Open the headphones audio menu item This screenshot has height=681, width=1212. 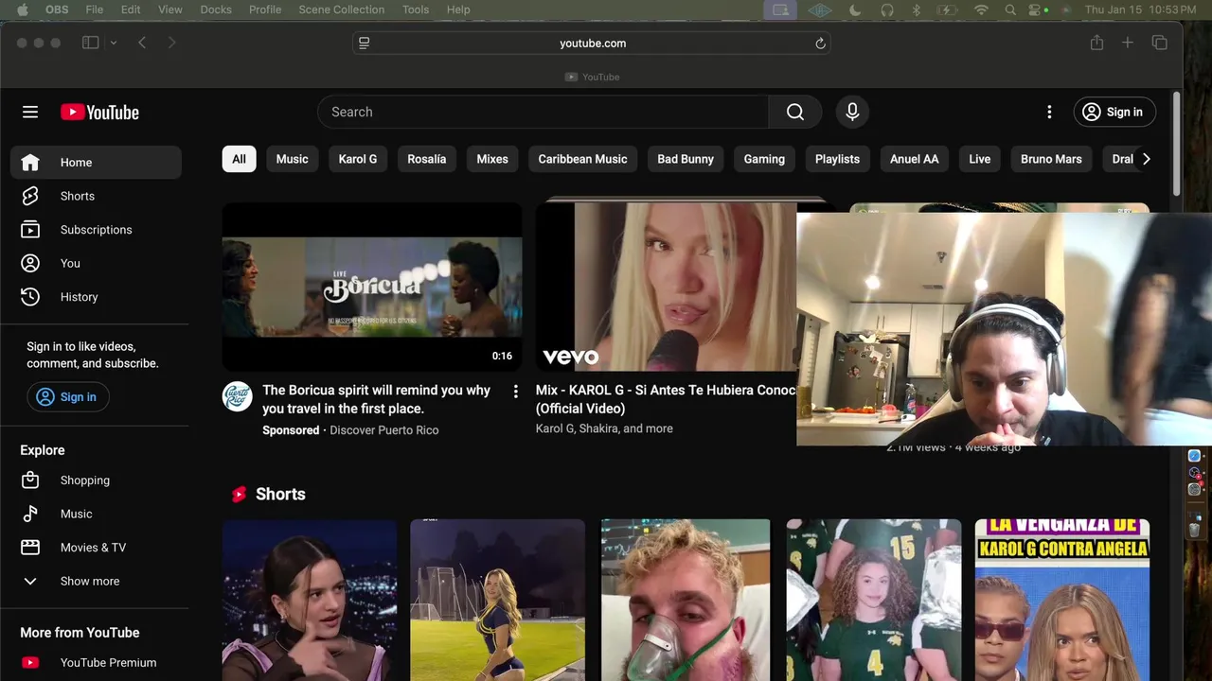887,9
